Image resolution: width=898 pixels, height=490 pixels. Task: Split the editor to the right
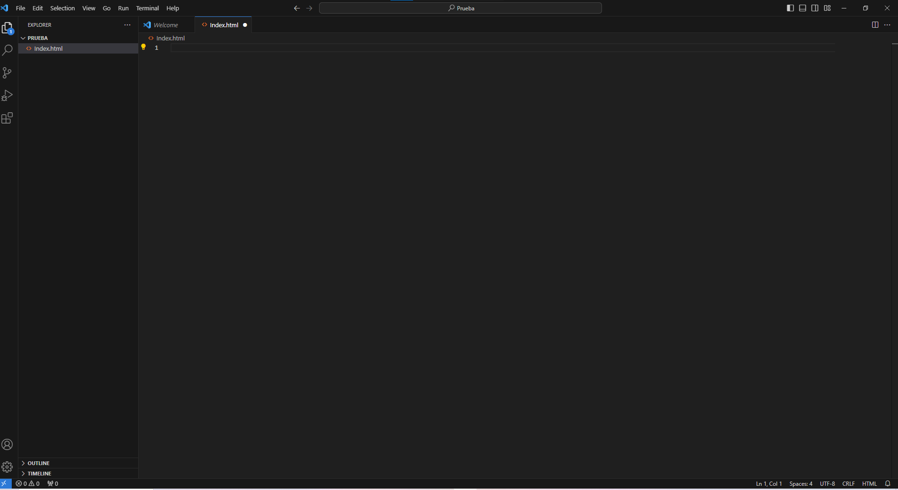[x=875, y=25]
